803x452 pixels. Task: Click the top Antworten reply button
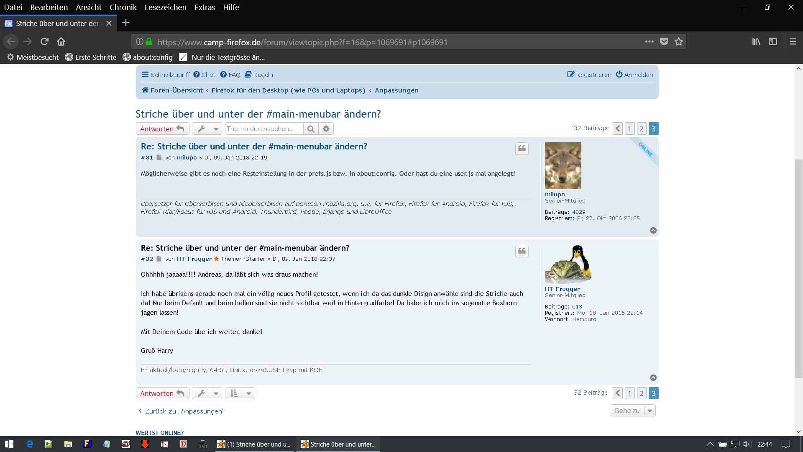pos(162,129)
